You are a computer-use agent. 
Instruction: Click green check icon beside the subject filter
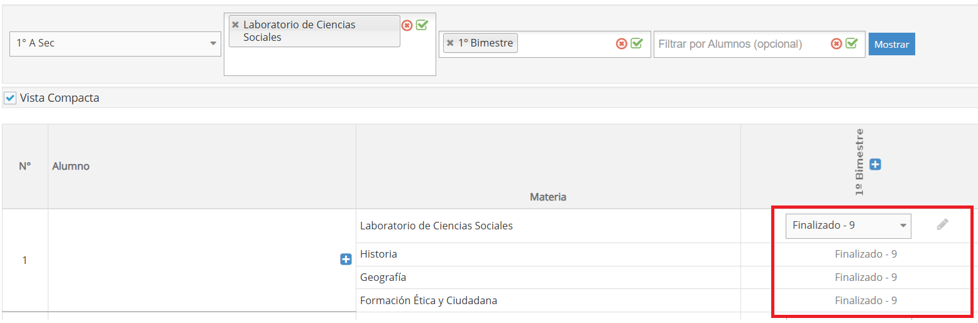pyautogui.click(x=422, y=25)
